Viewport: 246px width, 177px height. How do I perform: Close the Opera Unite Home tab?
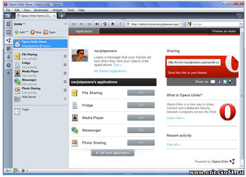coord(55,16)
